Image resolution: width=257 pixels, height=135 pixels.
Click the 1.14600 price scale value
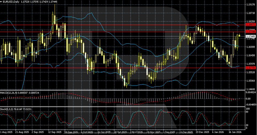(x=250, y=89)
